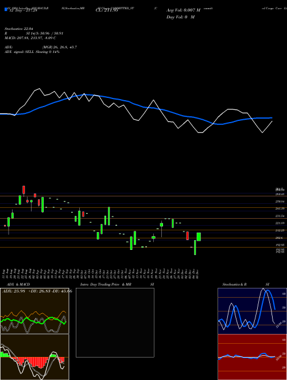
Task: Click the 'Avg Vol: 0.007 M' readout
Action: click(183, 10)
